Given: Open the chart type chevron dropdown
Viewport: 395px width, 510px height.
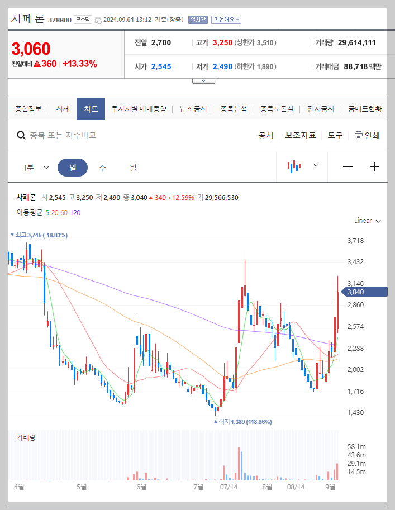Looking at the screenshot, I should (x=316, y=165).
